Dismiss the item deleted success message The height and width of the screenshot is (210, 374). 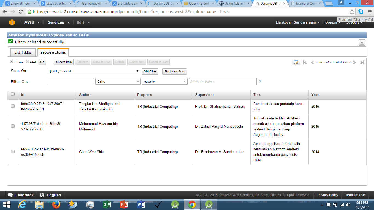(362, 43)
